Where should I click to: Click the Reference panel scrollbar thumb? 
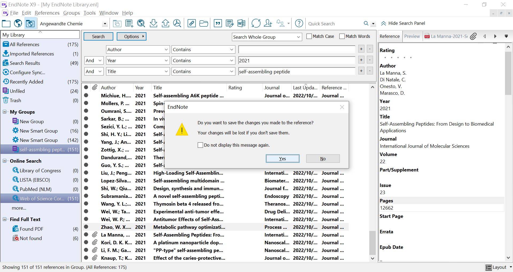[x=508, y=73]
